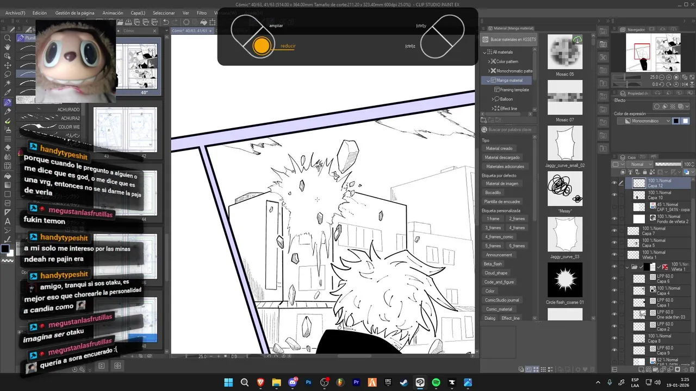Image resolution: width=696 pixels, height=391 pixels.
Task: Hide layer Capa 12
Action: click(614, 183)
